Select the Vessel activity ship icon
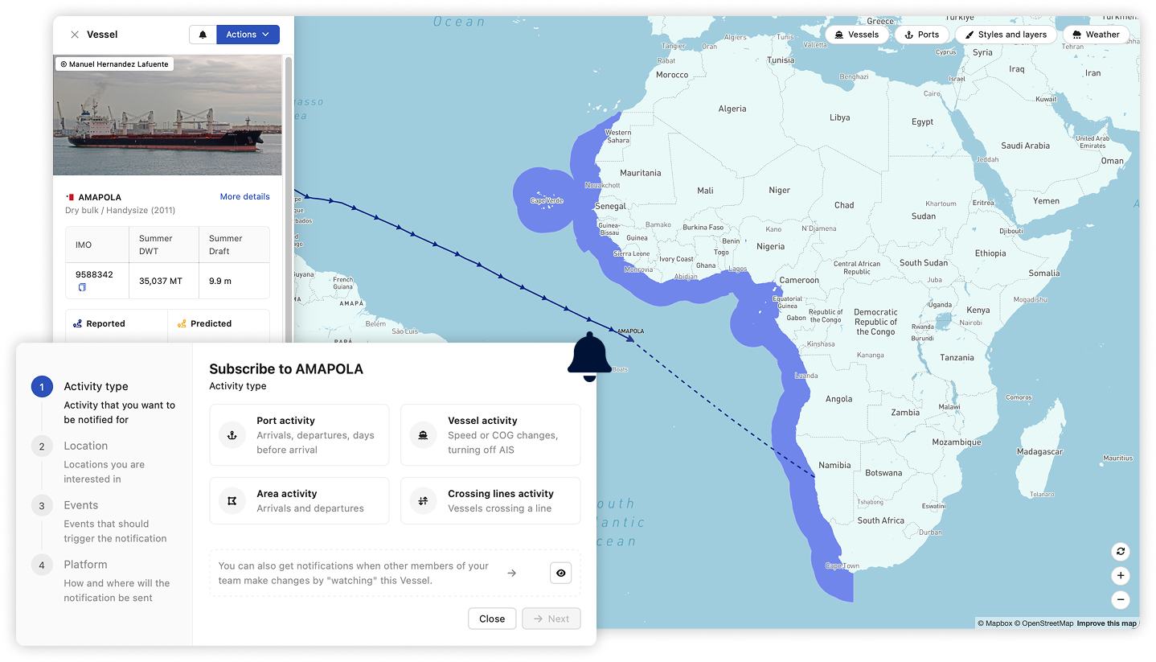 pyautogui.click(x=423, y=434)
